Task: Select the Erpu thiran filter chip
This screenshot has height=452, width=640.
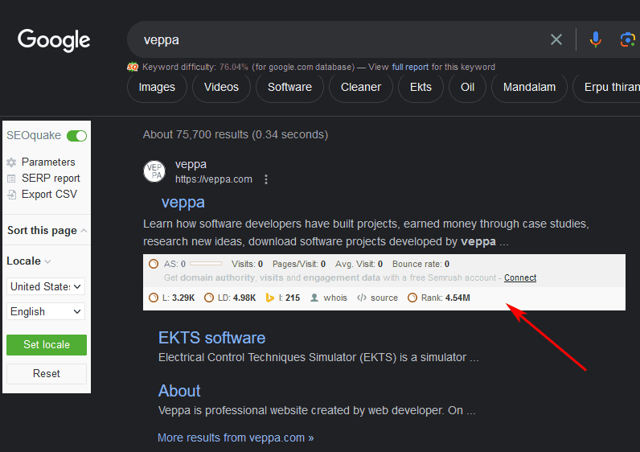Action: [606, 88]
